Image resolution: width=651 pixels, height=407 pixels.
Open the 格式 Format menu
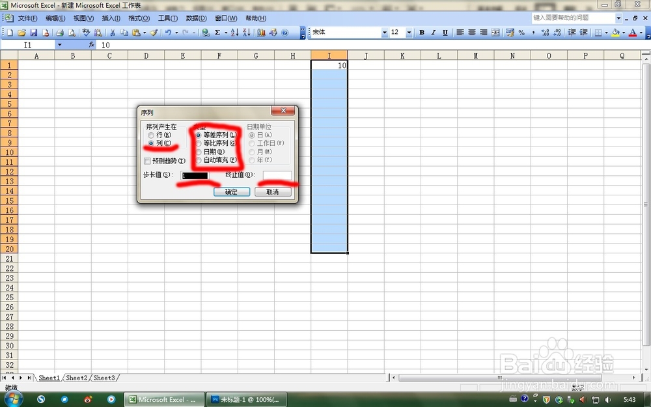pos(139,18)
